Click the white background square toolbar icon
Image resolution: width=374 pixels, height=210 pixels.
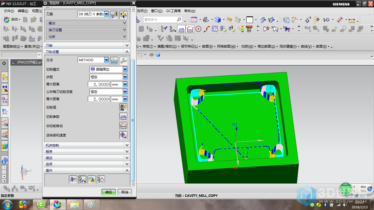[x=249, y=20]
